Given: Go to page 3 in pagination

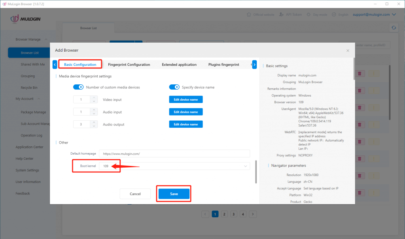Looking at the screenshot, I should pyautogui.click(x=233, y=214).
